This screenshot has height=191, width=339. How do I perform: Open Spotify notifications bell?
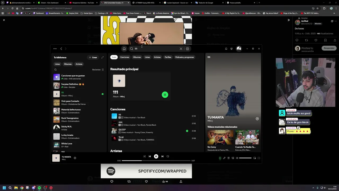pos(226,49)
